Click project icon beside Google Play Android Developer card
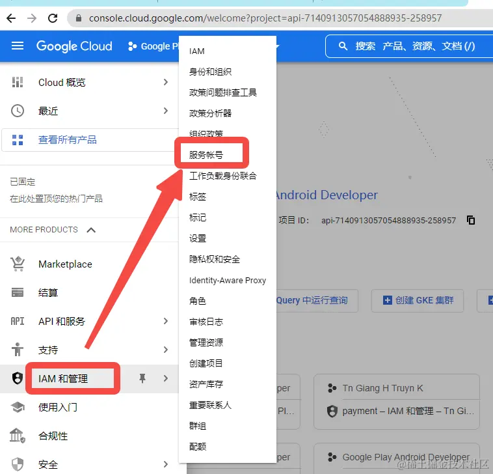493x474 pixels. [x=332, y=456]
